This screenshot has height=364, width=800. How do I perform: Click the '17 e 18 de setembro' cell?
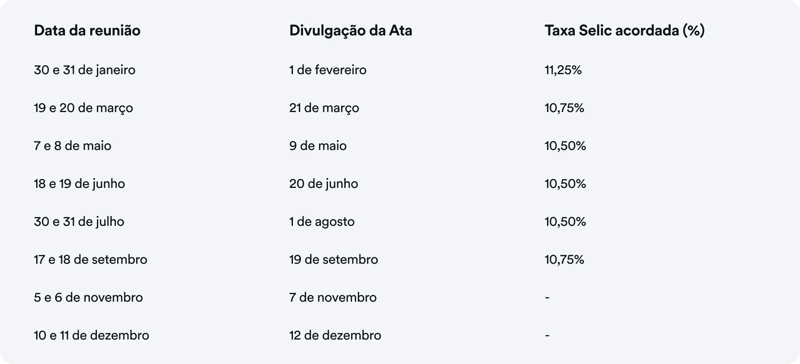tap(91, 260)
